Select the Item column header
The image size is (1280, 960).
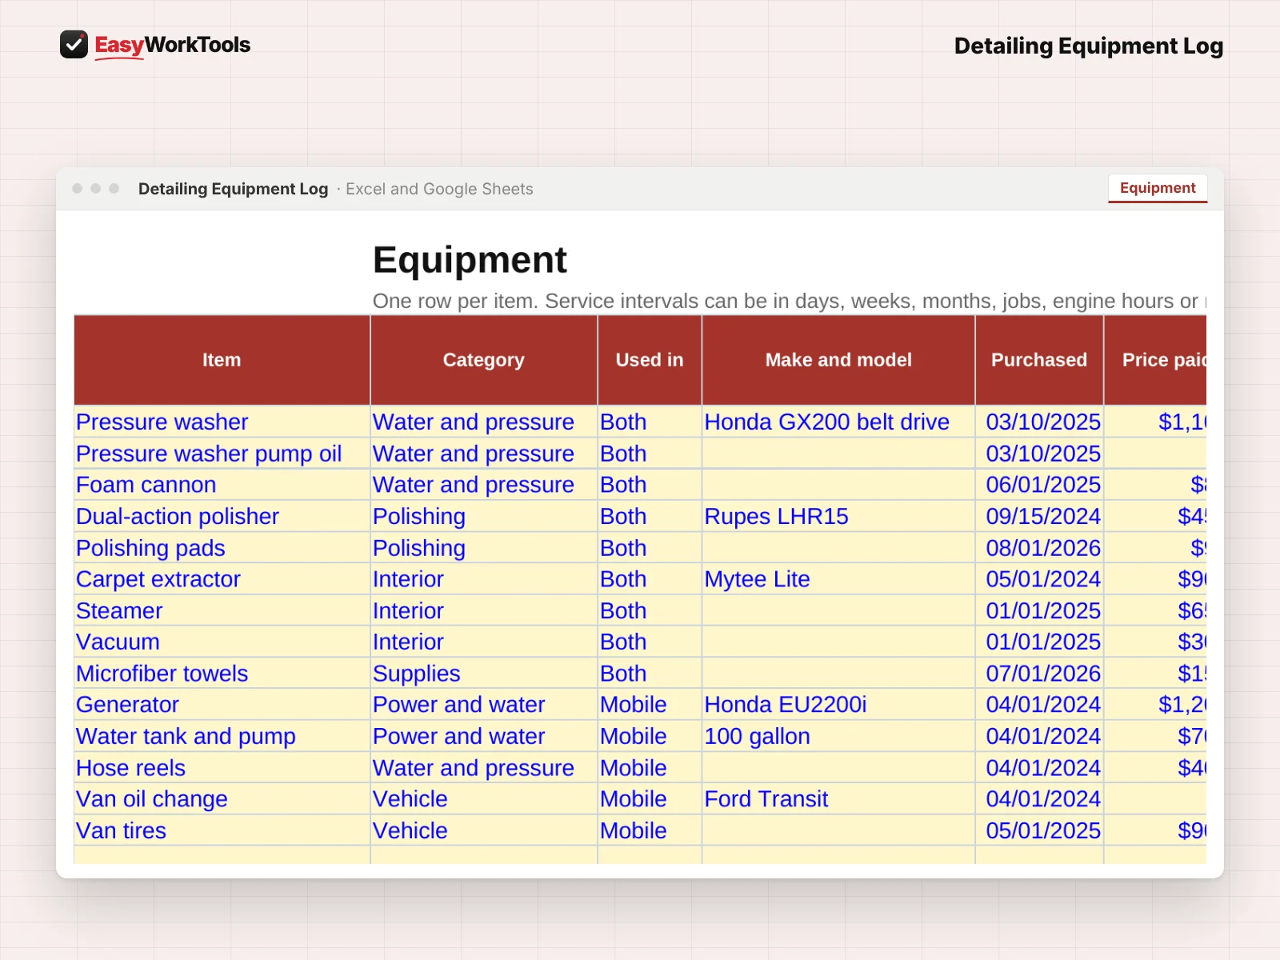(x=222, y=360)
